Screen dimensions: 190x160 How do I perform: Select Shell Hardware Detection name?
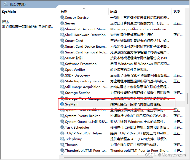tap(85, 35)
